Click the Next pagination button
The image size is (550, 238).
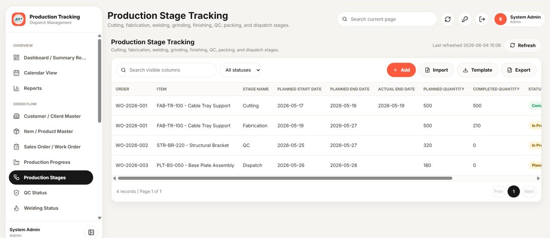point(529,191)
